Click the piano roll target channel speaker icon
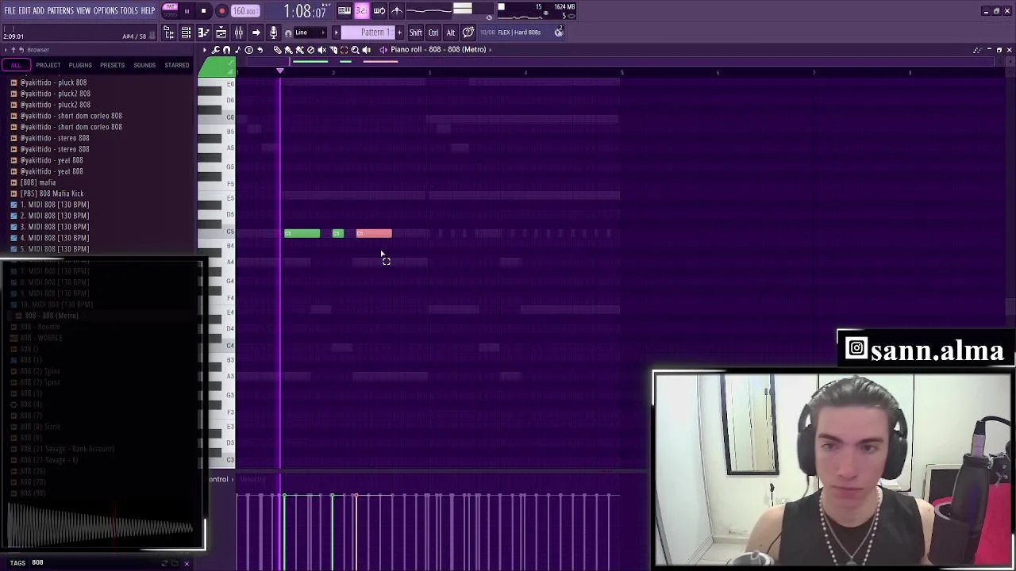The image size is (1016, 571). tap(383, 49)
